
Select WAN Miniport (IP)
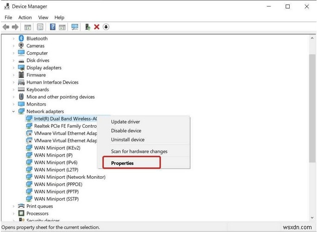(x=53, y=155)
